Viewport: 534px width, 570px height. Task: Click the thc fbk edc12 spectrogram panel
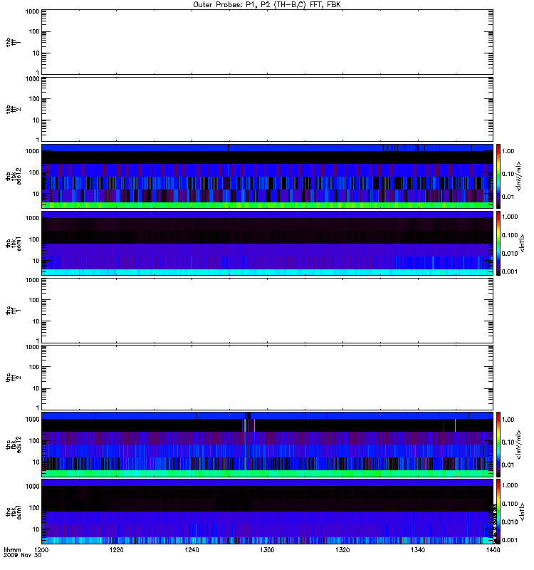pos(267,444)
